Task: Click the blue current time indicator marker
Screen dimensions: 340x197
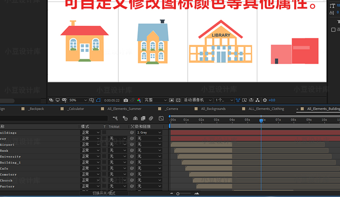Action: (x=261, y=121)
